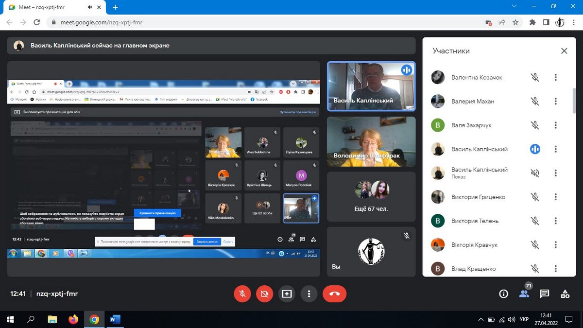
Task: Toggle the camera off button
Action: click(264, 293)
